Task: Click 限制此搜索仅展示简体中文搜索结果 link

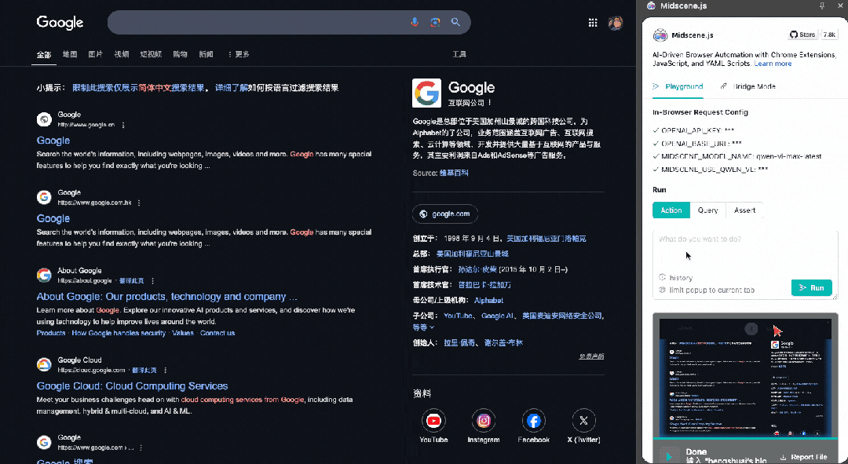Action: tap(138, 88)
